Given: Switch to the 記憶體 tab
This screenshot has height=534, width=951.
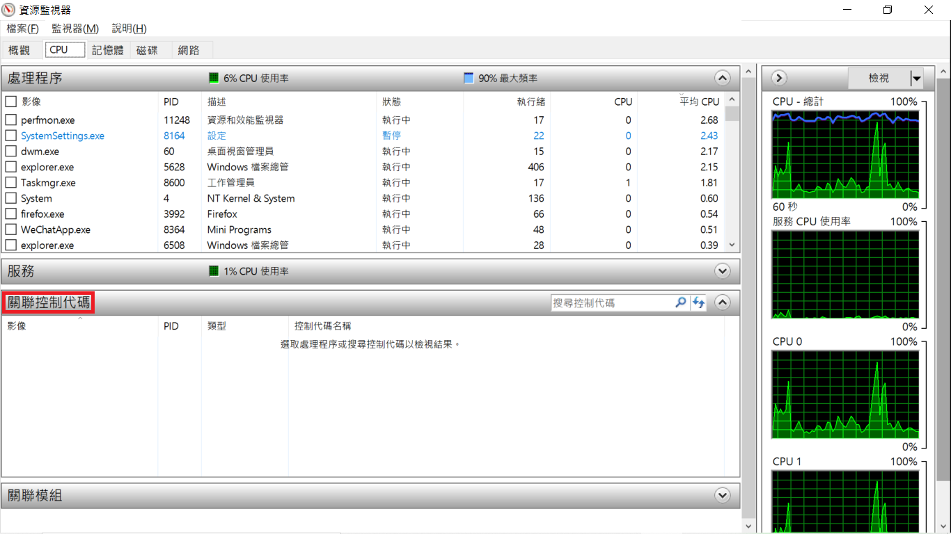Looking at the screenshot, I should click(x=107, y=50).
